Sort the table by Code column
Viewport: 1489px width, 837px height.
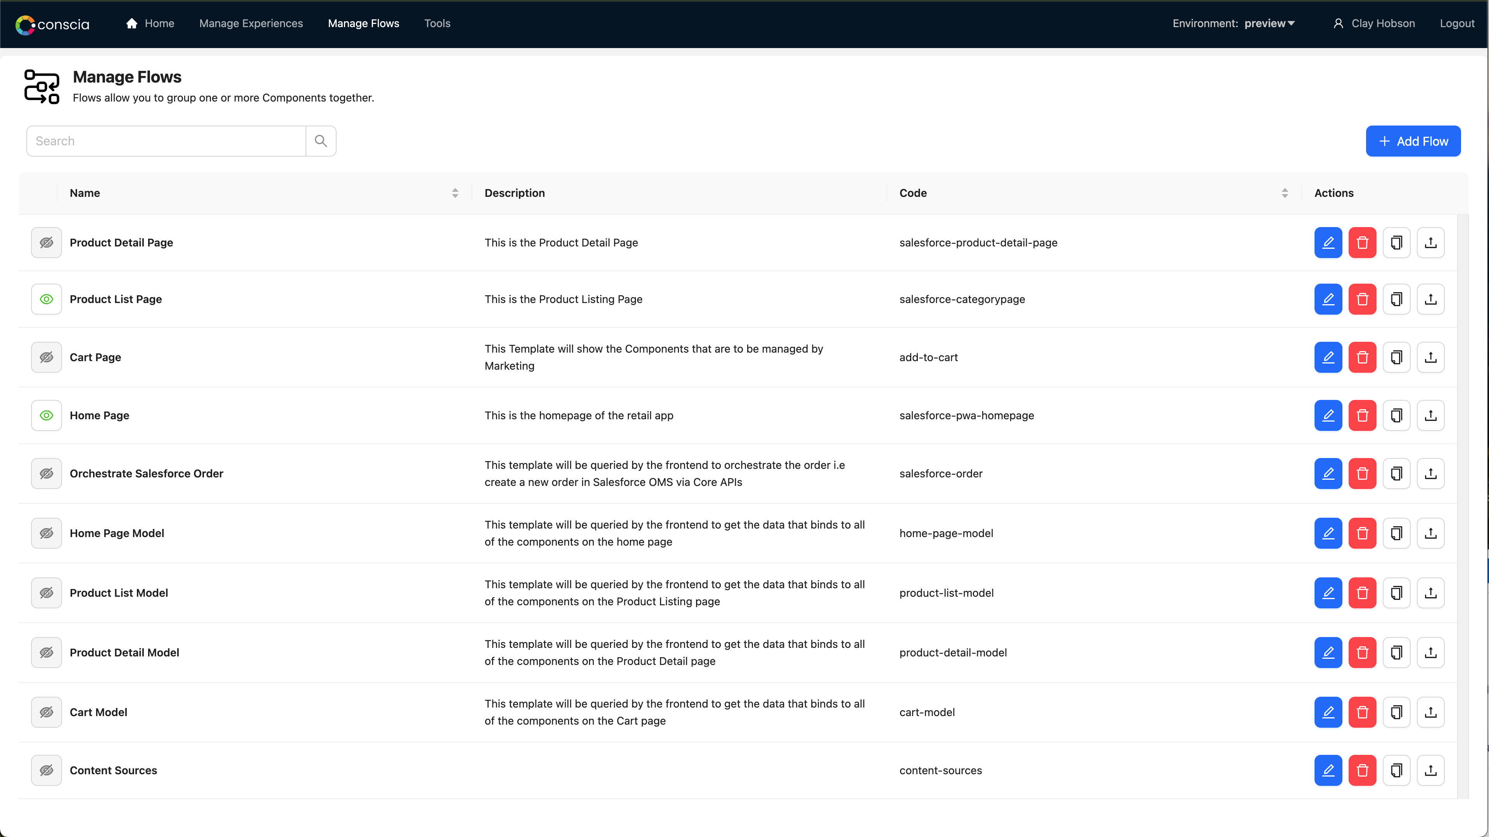click(x=1284, y=193)
